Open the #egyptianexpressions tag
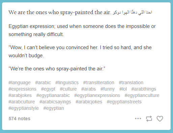This screenshot has height=133, width=173. click(x=97, y=96)
